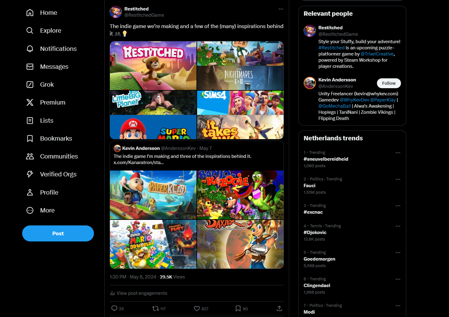Click the Goedemorgen trending topic
Viewport: 449px width, 317px height.
[319, 259]
